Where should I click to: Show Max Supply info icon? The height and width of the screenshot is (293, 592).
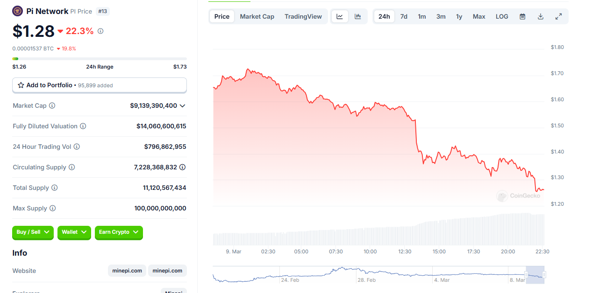pos(52,209)
